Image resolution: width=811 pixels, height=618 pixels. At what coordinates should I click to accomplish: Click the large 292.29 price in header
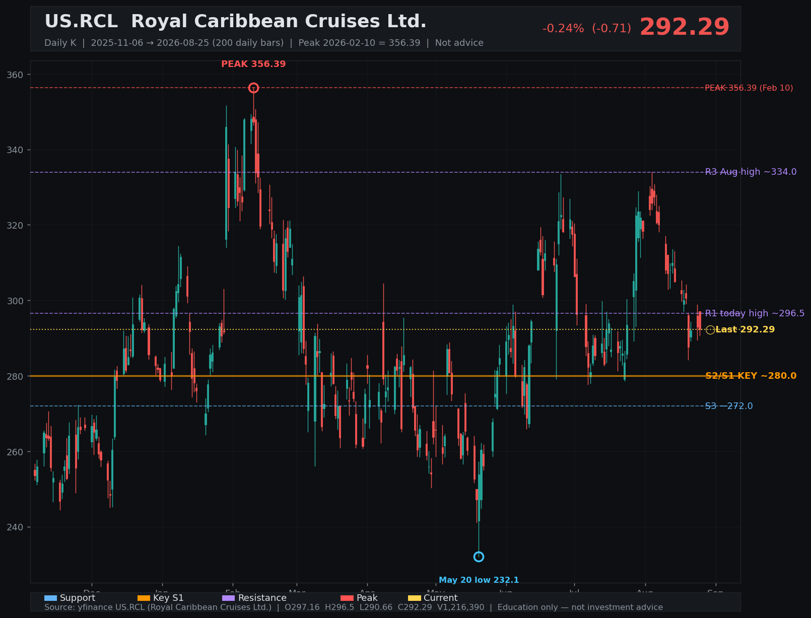click(x=684, y=27)
